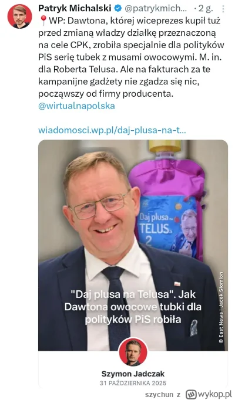Click the 31 PAŹDZIERNIKA 2025 date
The height and width of the screenshot is (400, 235).
133,383
